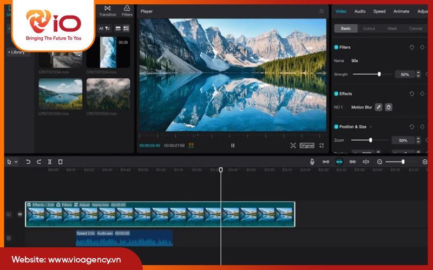Switch to the Speed tab

click(379, 11)
